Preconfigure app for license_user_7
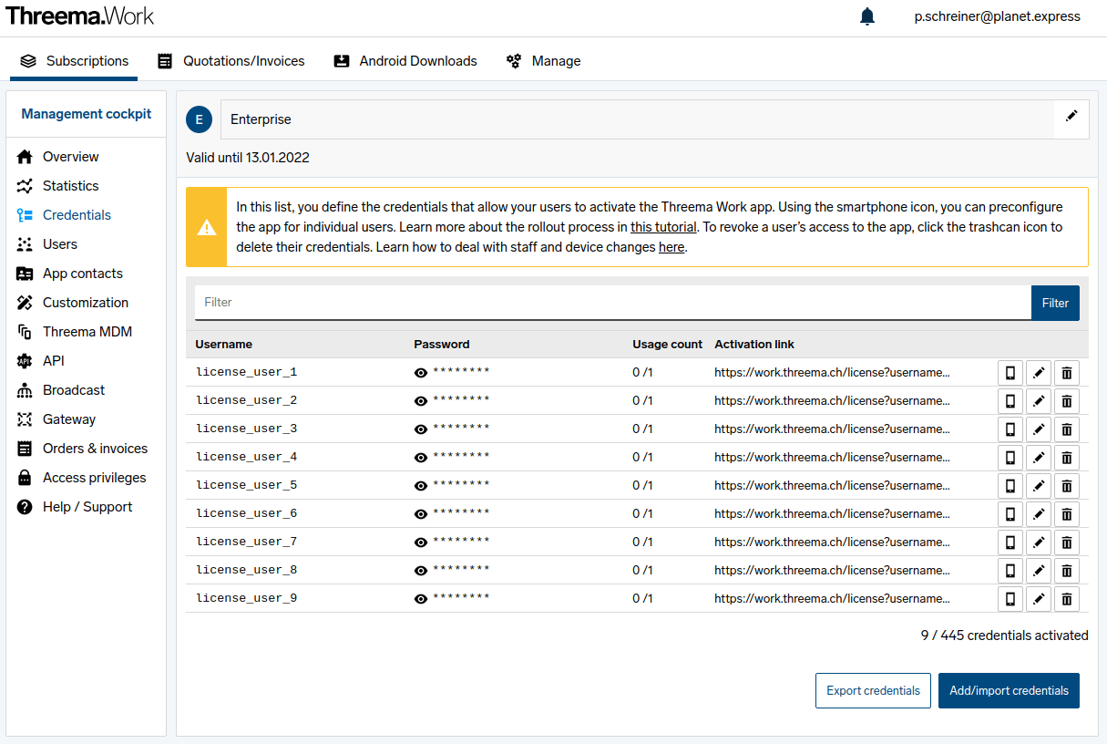The width and height of the screenshot is (1107, 744). [1010, 542]
